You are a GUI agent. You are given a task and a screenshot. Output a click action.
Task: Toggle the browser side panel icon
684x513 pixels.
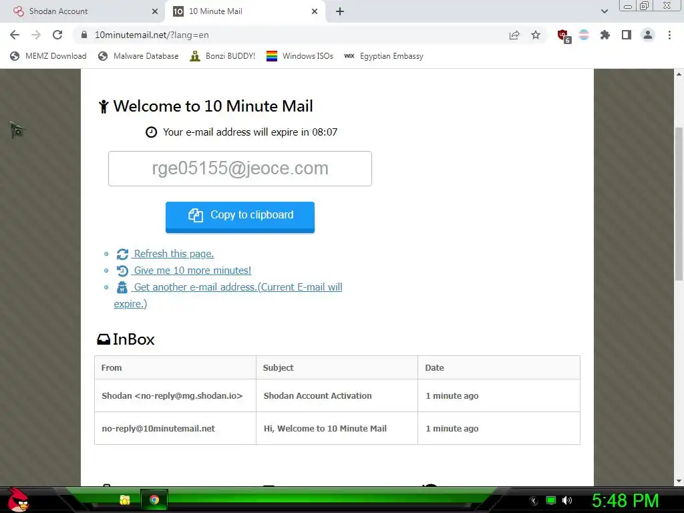(x=627, y=35)
